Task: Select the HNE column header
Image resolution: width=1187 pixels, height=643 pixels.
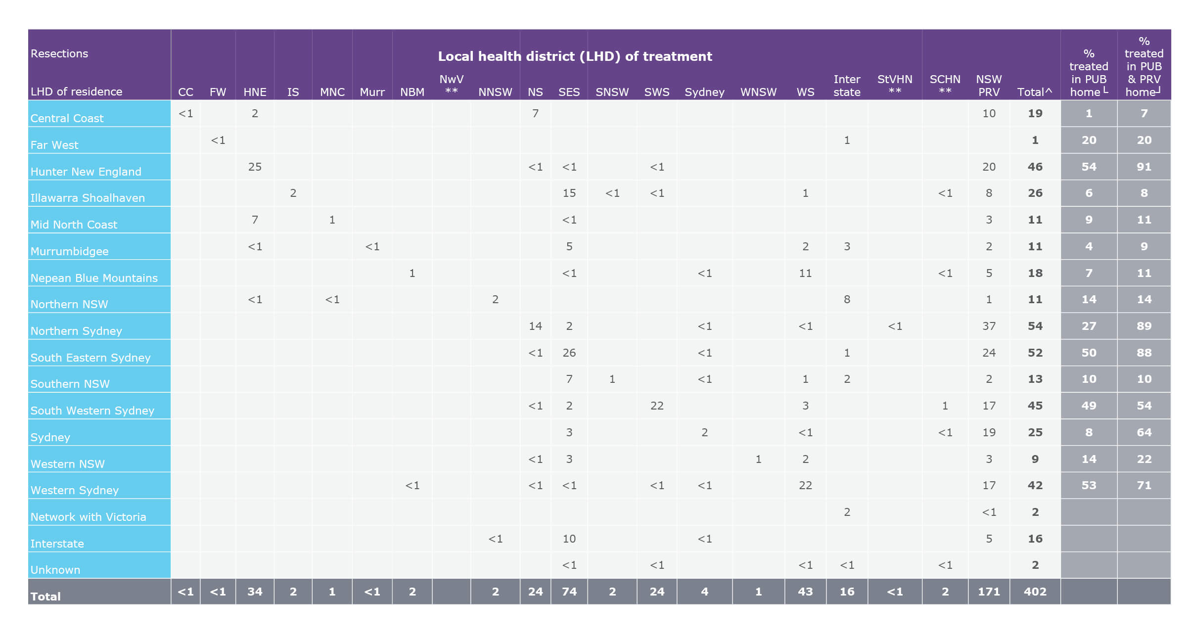Action: click(254, 92)
